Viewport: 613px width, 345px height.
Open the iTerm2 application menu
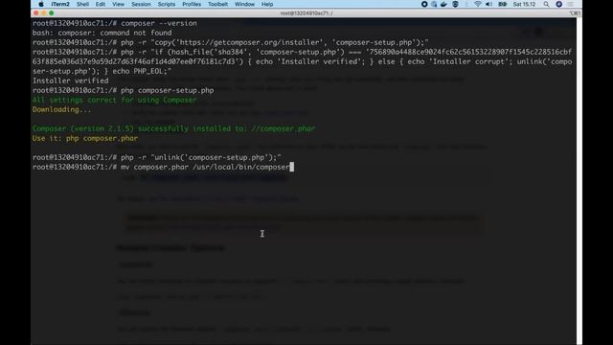point(60,4)
